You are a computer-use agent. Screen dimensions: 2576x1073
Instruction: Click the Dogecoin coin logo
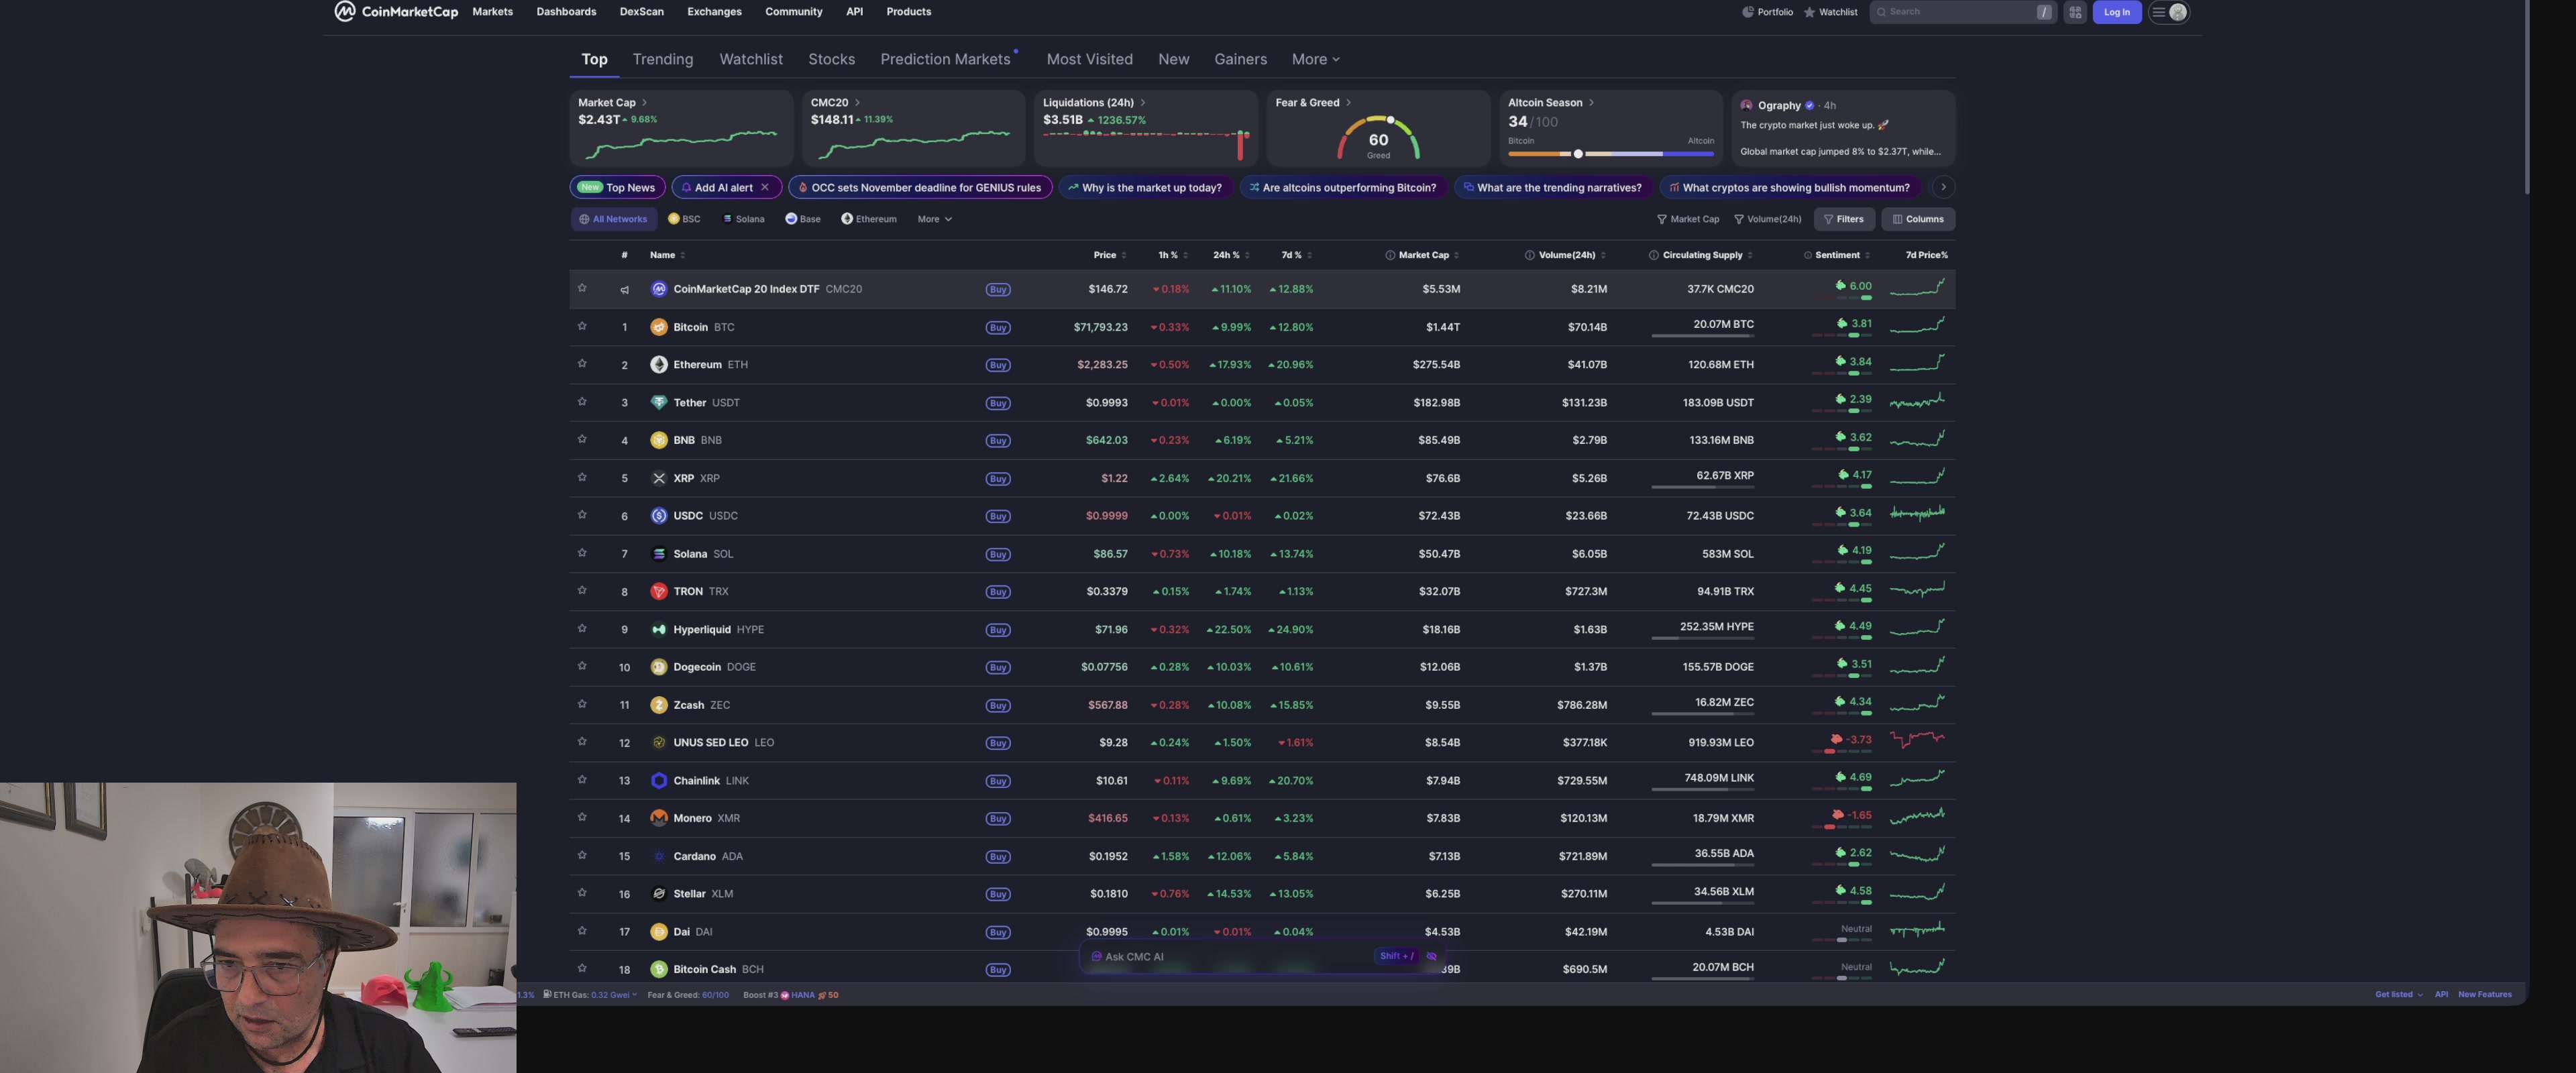click(658, 667)
